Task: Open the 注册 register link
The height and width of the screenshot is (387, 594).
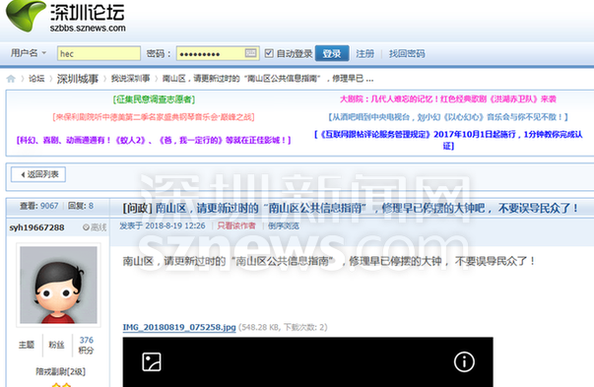Action: [x=364, y=54]
